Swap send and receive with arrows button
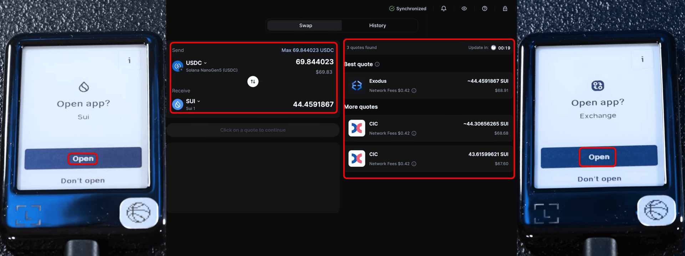Viewport: 685px width, 256px height. tap(253, 82)
